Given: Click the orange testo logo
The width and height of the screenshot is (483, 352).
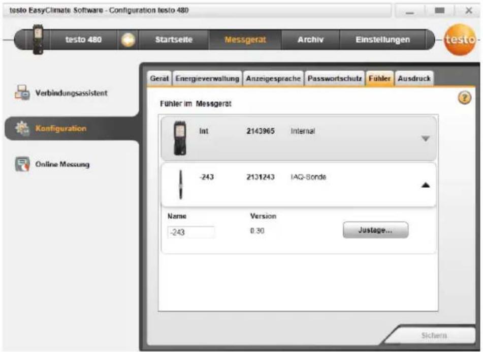Looking at the screenshot, I should coord(459,40).
